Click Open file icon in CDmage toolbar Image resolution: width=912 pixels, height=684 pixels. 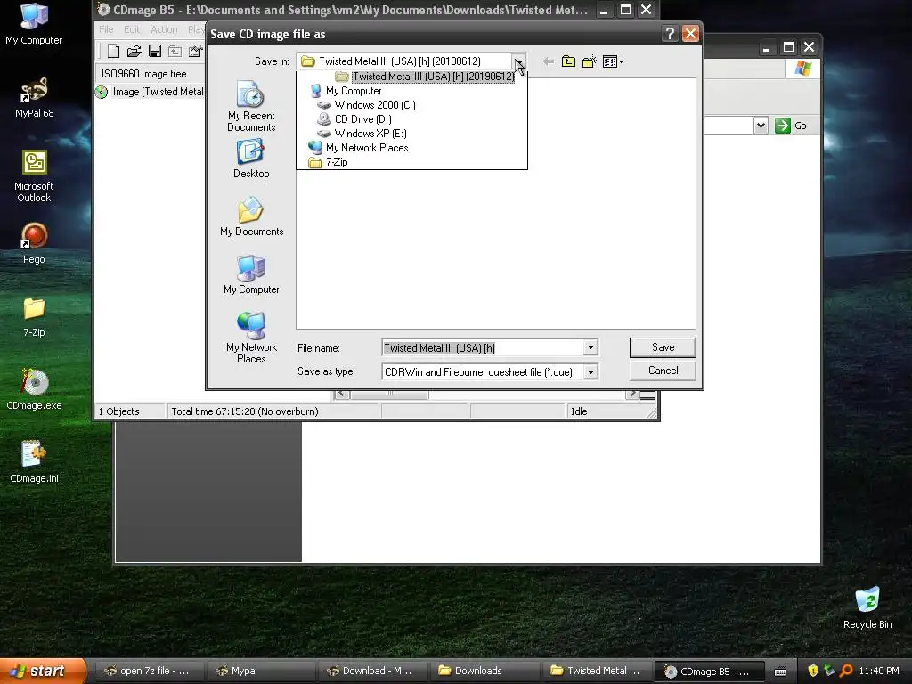pyautogui.click(x=134, y=51)
